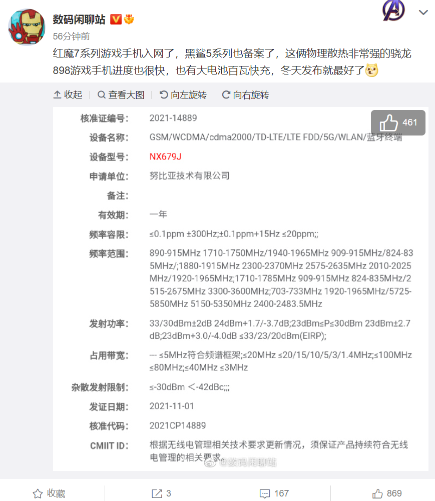Open the Iron Man profile avatar

(x=27, y=27)
